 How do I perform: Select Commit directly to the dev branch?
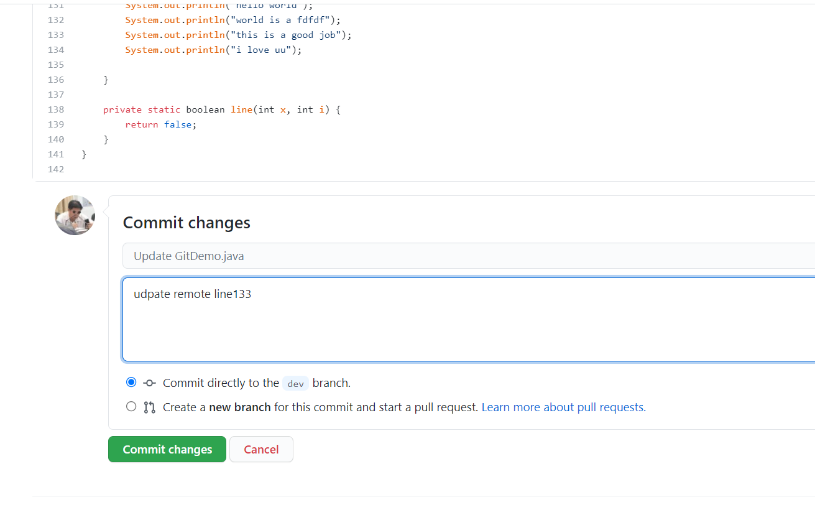pyautogui.click(x=131, y=382)
